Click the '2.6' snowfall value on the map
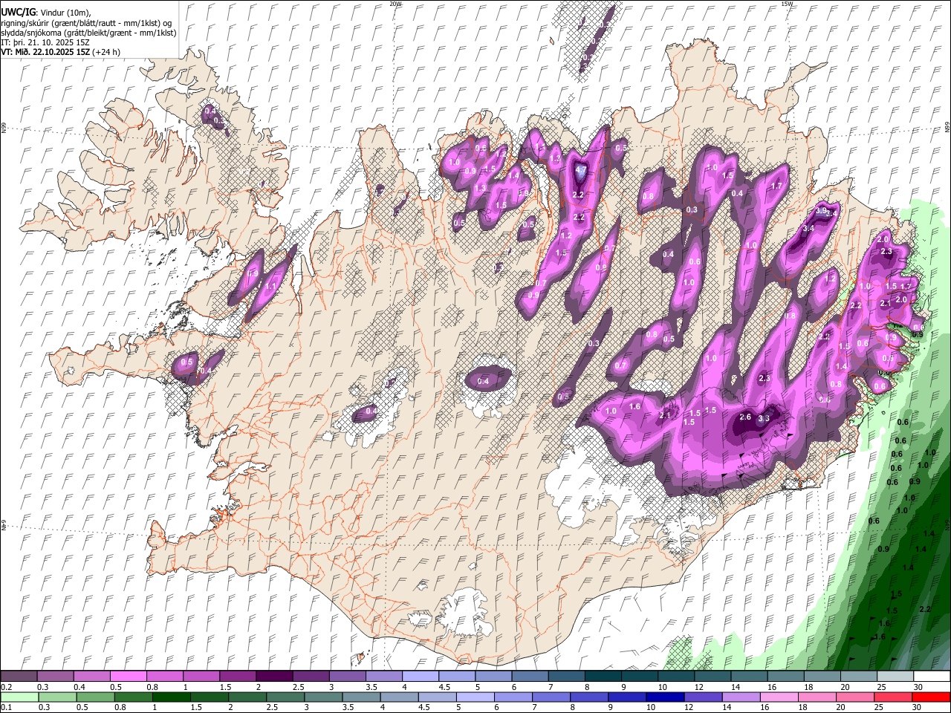 [x=746, y=417]
